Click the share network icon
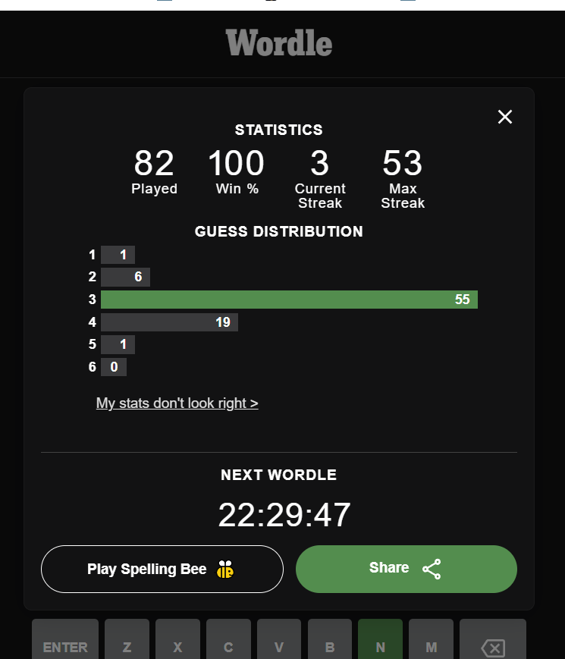 tap(432, 569)
